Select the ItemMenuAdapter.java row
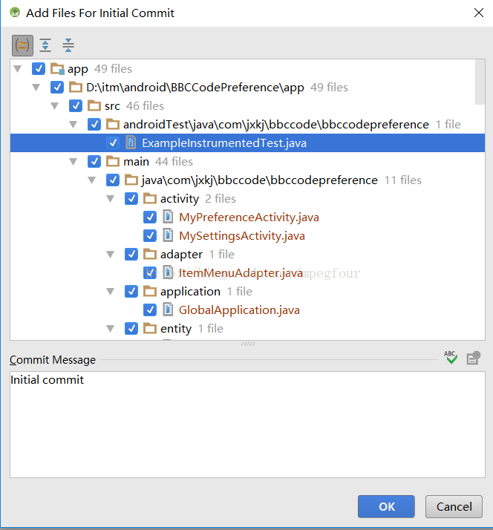493x530 pixels. 247,272
